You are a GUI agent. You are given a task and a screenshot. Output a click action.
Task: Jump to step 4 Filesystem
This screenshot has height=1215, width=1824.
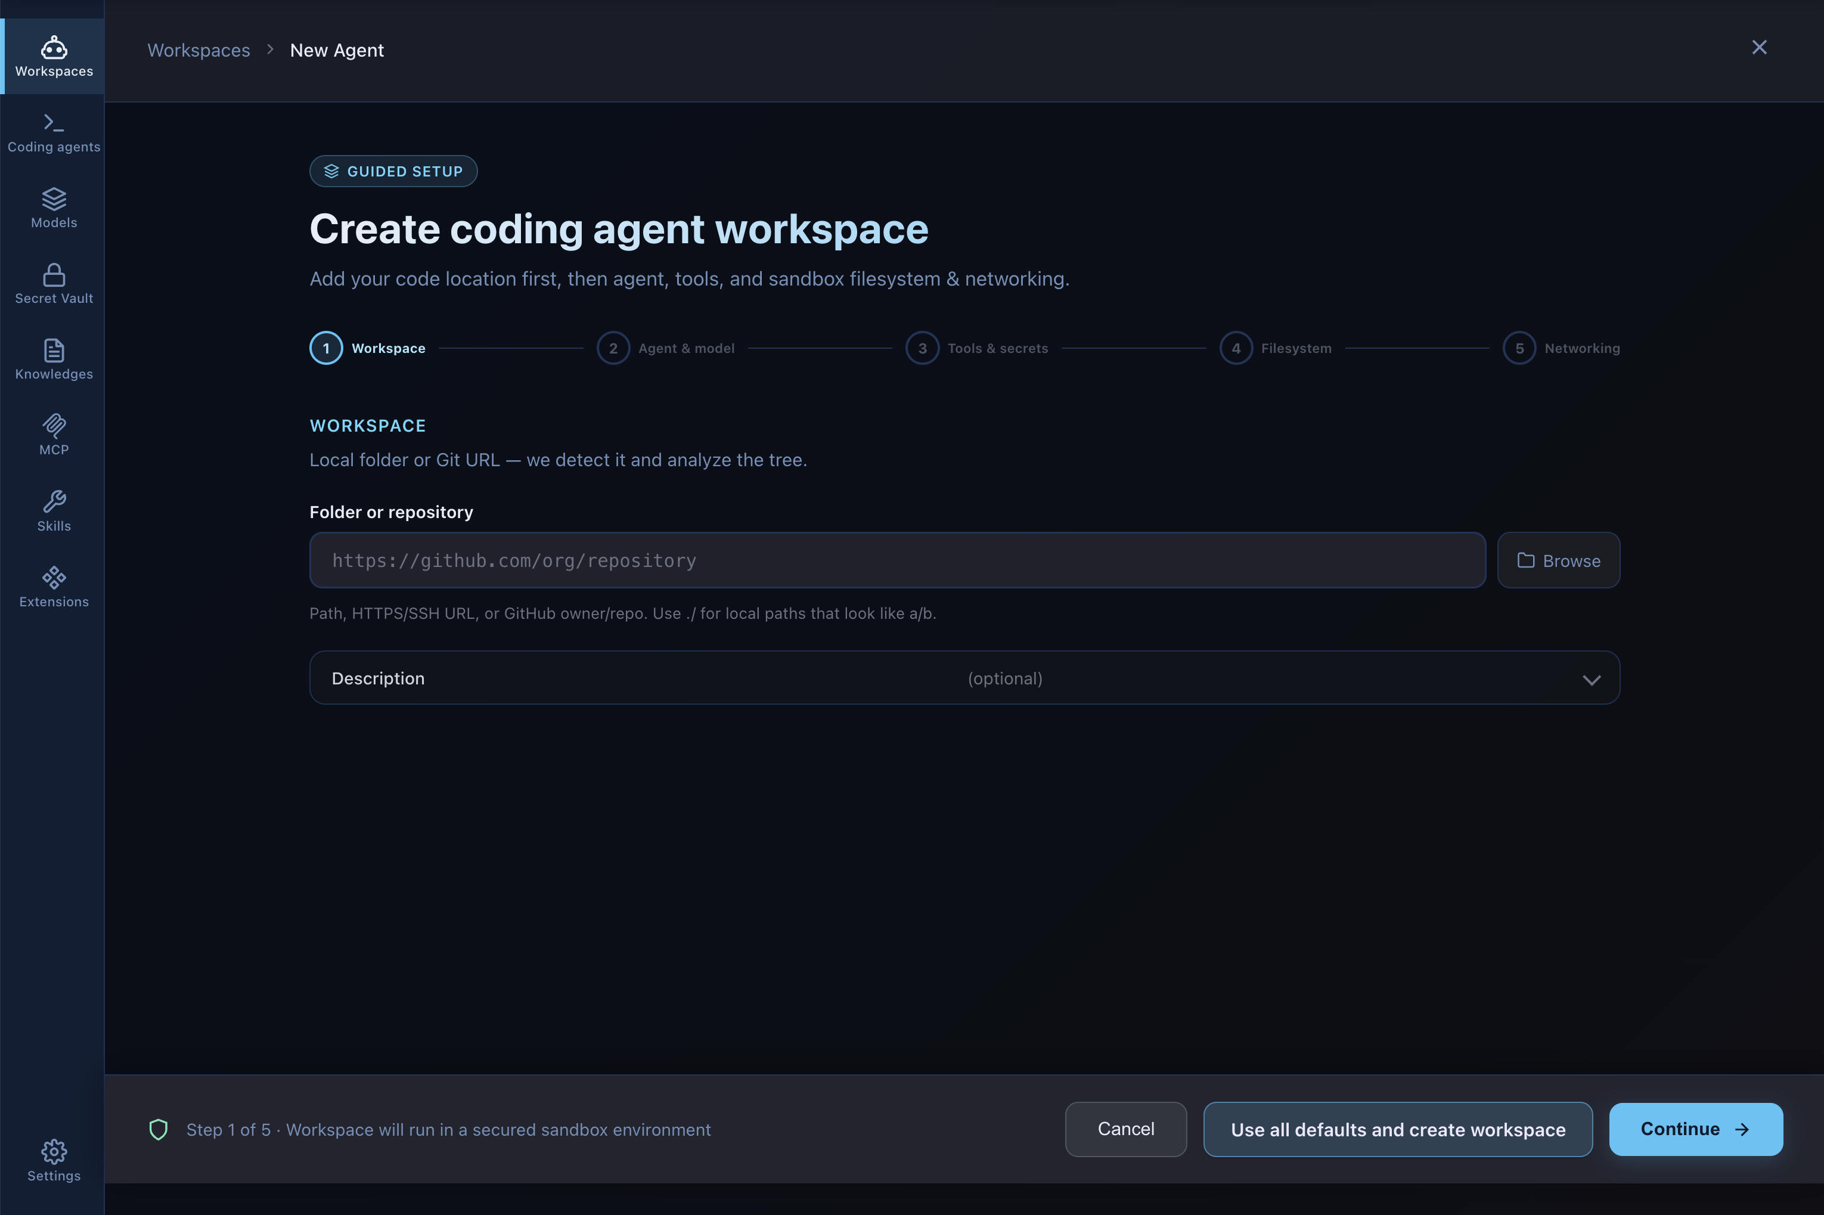pyautogui.click(x=1276, y=348)
